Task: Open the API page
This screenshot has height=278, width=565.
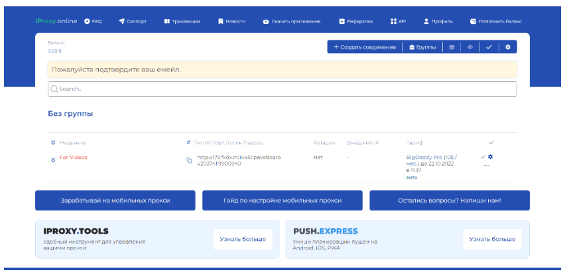Action: [398, 21]
